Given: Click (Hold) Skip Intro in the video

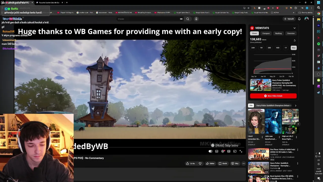Looking at the screenshot, I should (225, 145).
